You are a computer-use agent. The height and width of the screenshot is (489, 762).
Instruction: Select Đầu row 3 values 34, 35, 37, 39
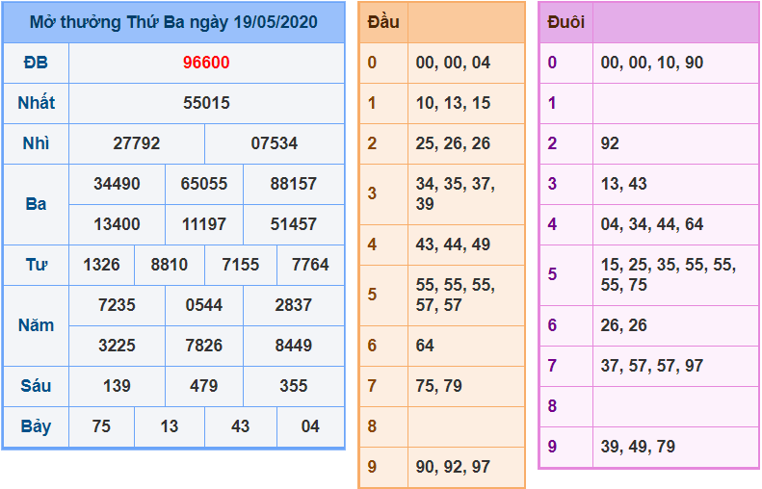click(455, 193)
